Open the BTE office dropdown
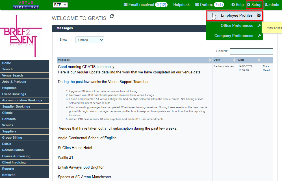Image resolution: width=282 pixels, height=181 pixels. tap(60, 5)
